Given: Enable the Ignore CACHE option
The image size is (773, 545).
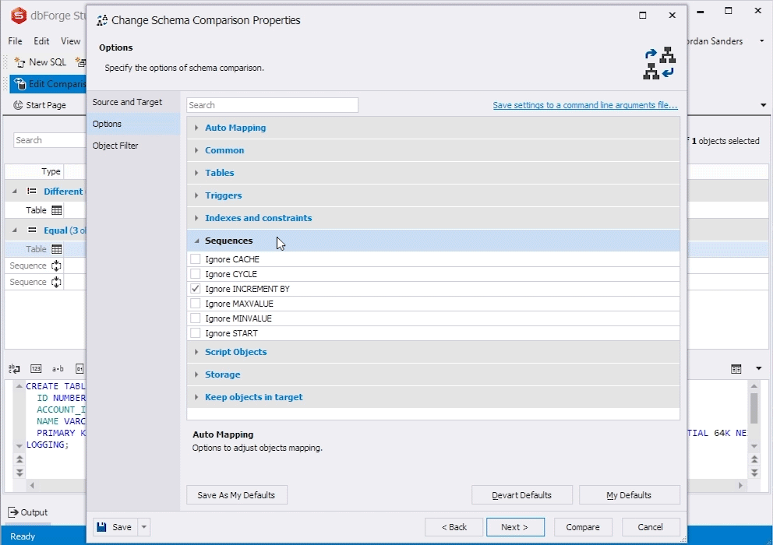Looking at the screenshot, I should 196,259.
